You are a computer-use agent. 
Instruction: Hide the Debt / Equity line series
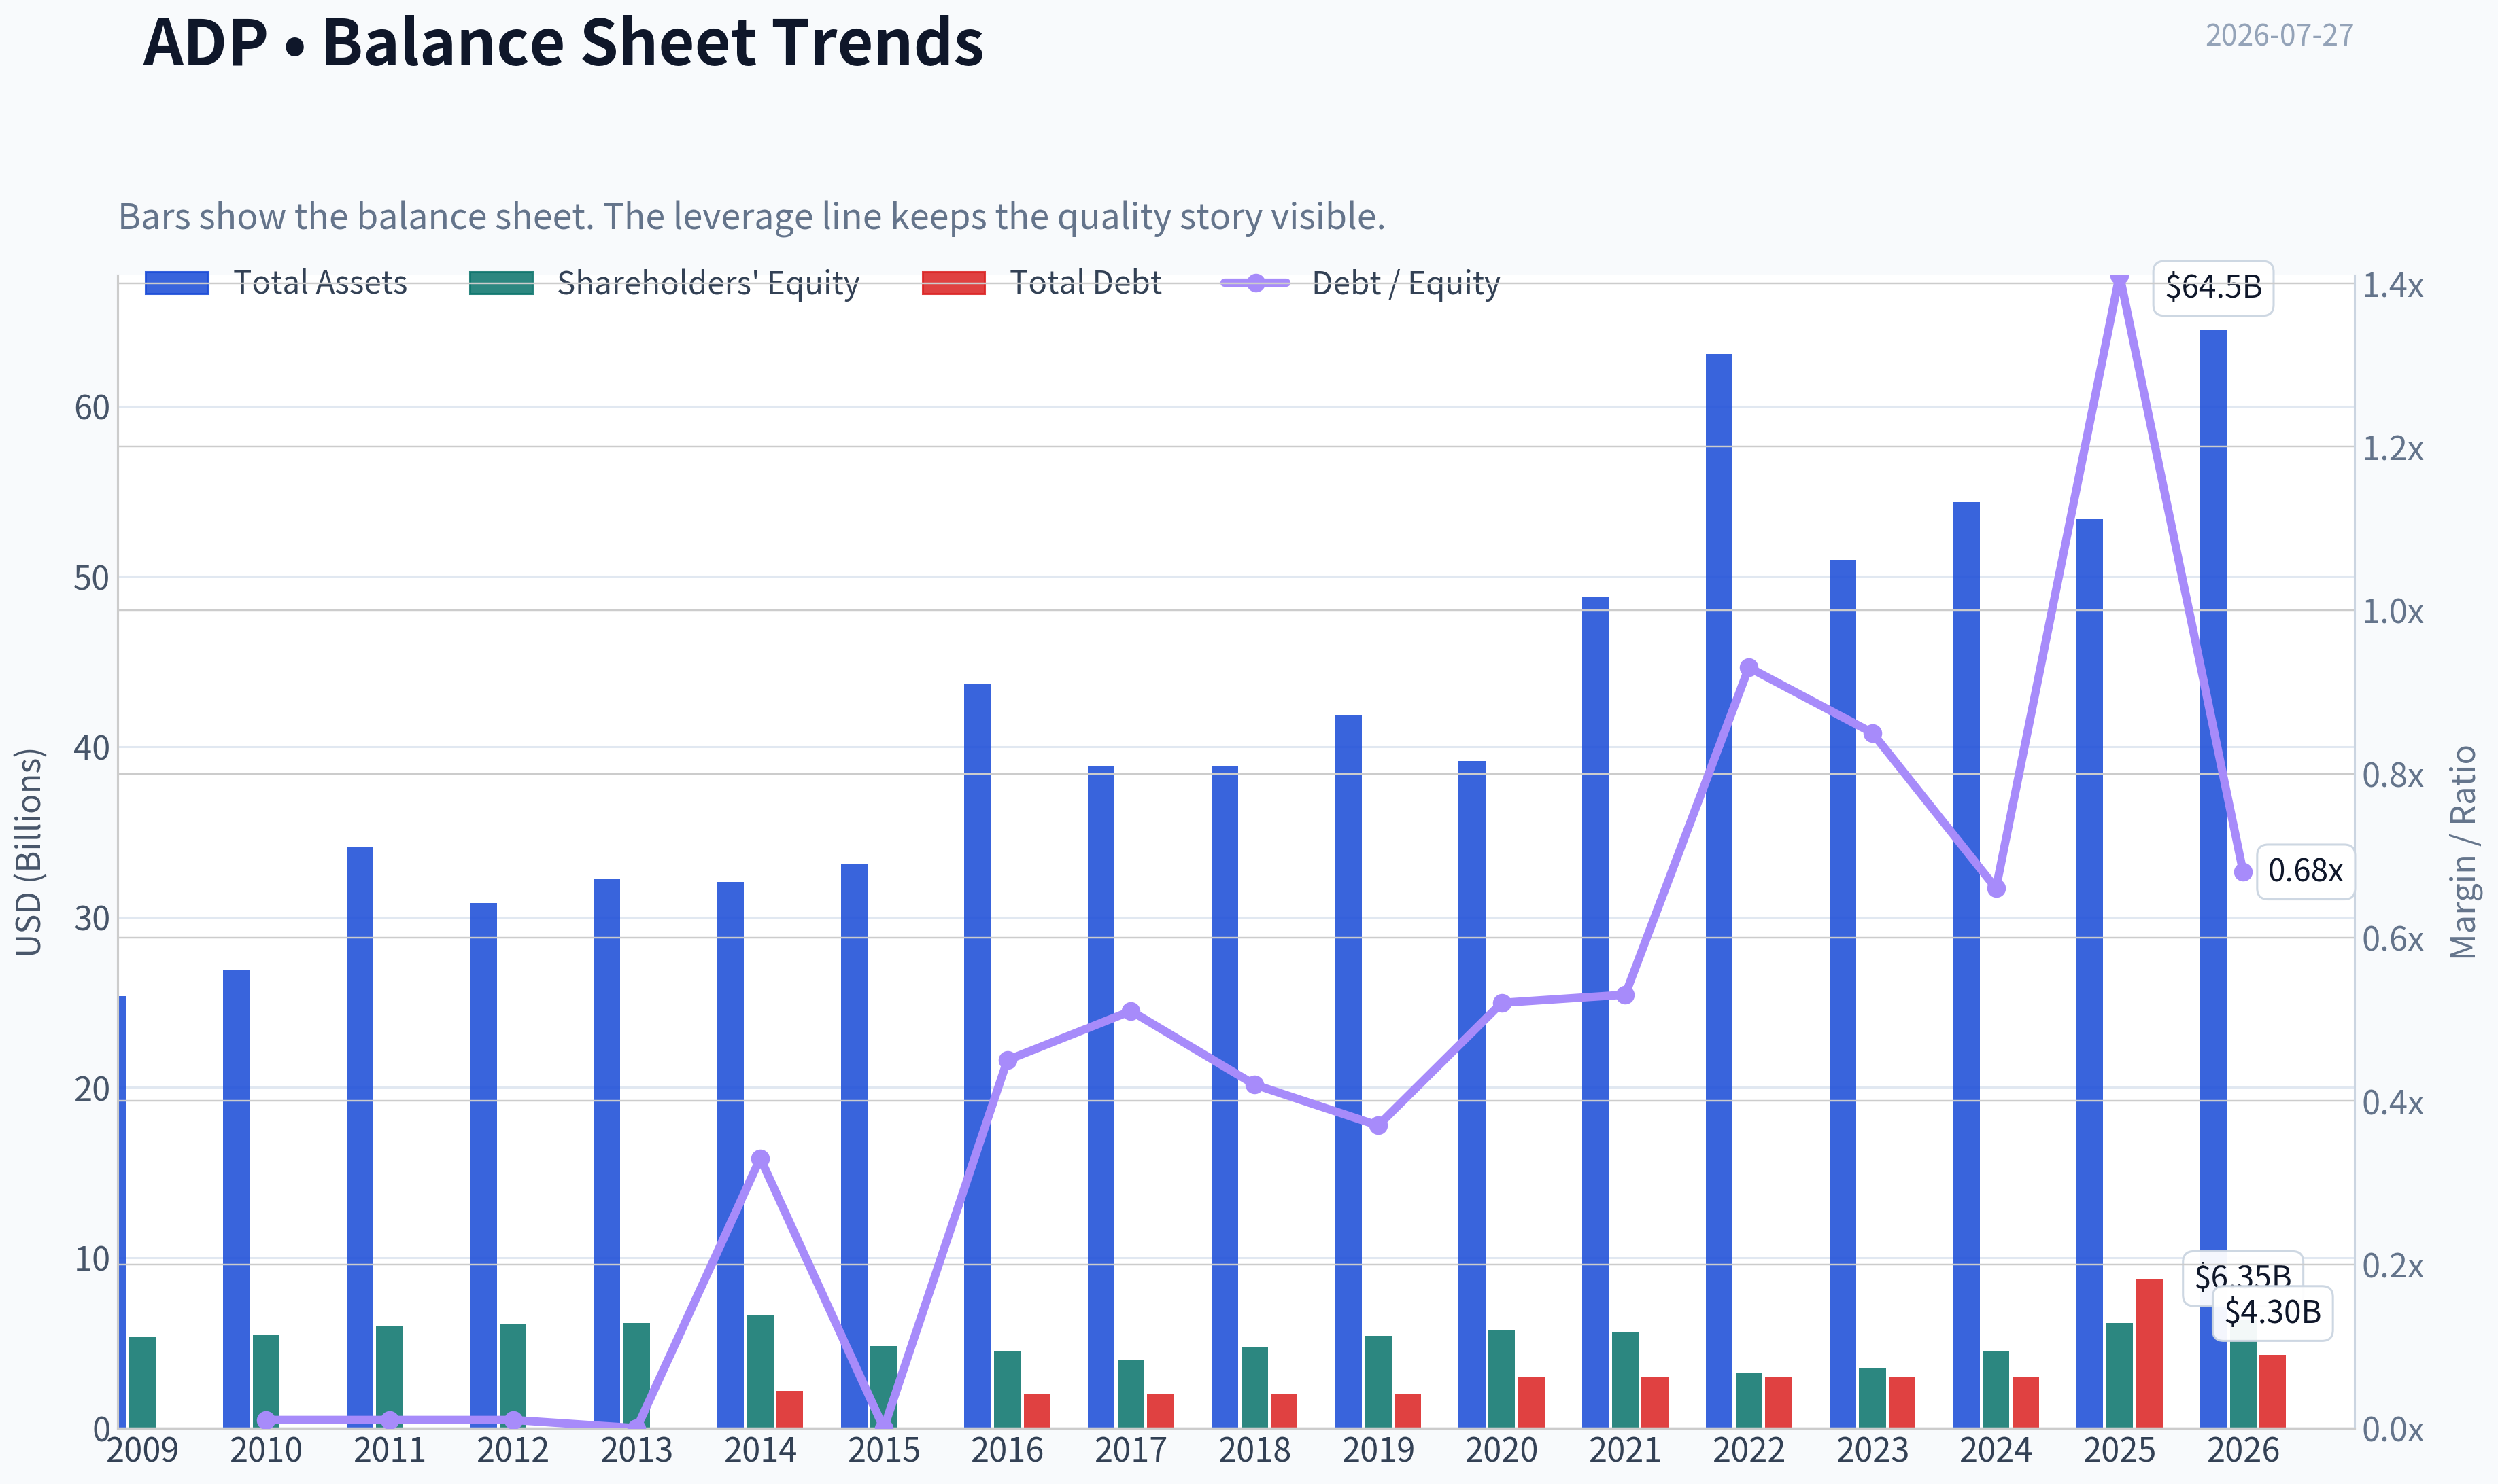1361,283
